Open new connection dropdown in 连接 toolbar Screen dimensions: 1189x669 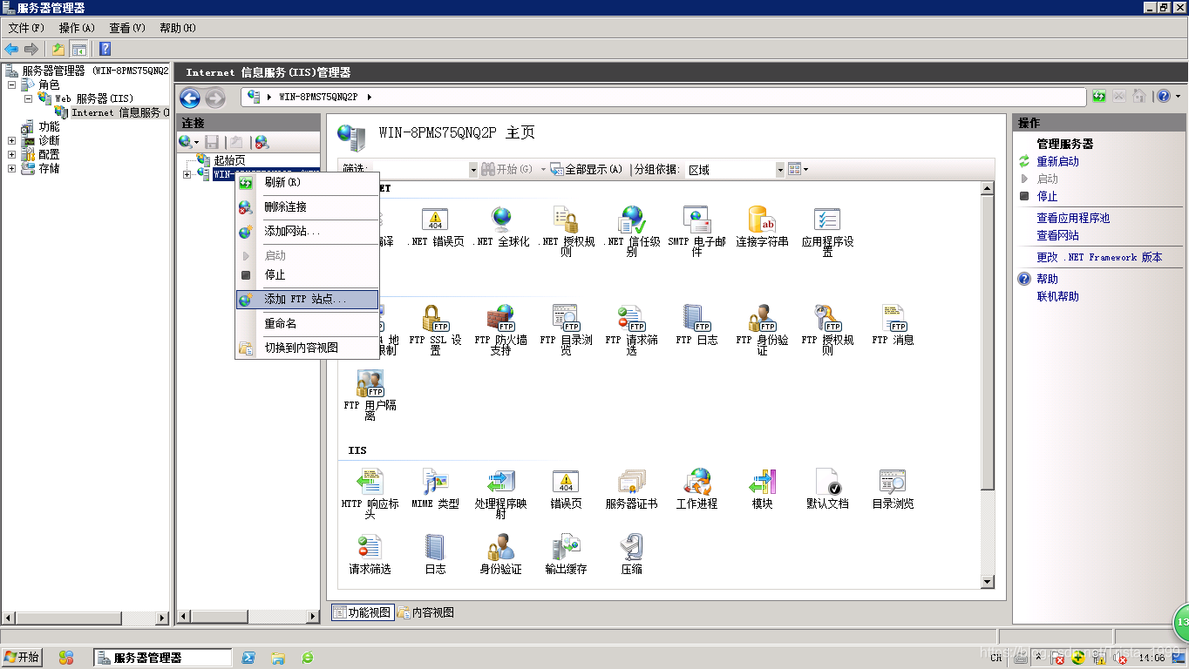(x=189, y=141)
